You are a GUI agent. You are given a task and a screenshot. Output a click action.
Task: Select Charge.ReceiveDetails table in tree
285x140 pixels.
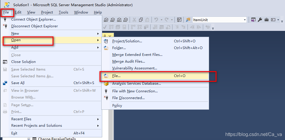[57, 139]
